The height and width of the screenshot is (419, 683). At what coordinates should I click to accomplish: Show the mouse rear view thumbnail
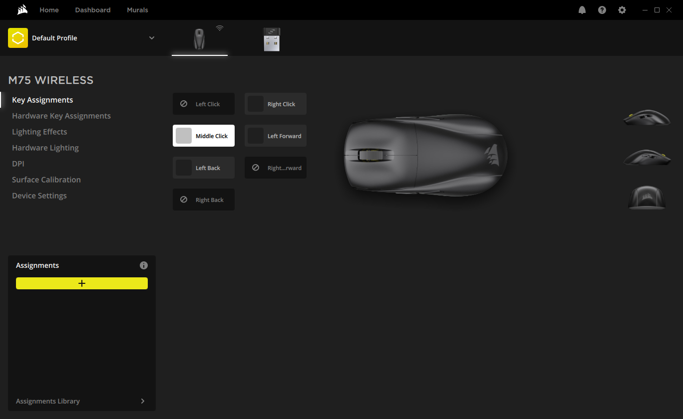click(647, 197)
